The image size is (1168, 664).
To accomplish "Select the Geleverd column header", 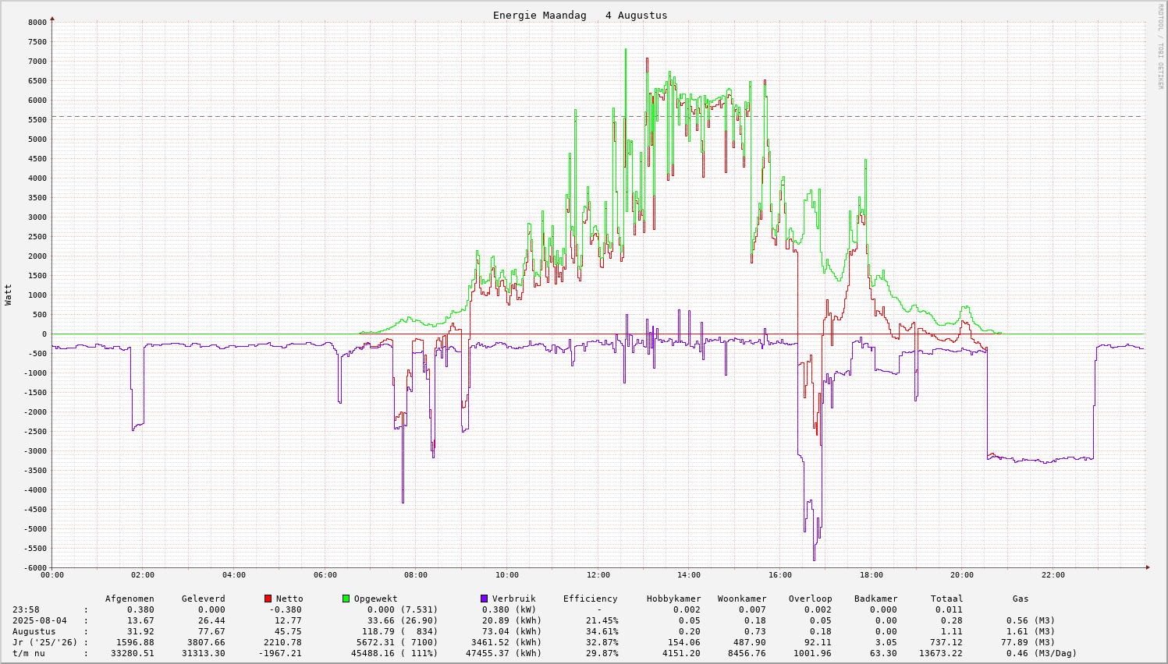I will coord(203,599).
